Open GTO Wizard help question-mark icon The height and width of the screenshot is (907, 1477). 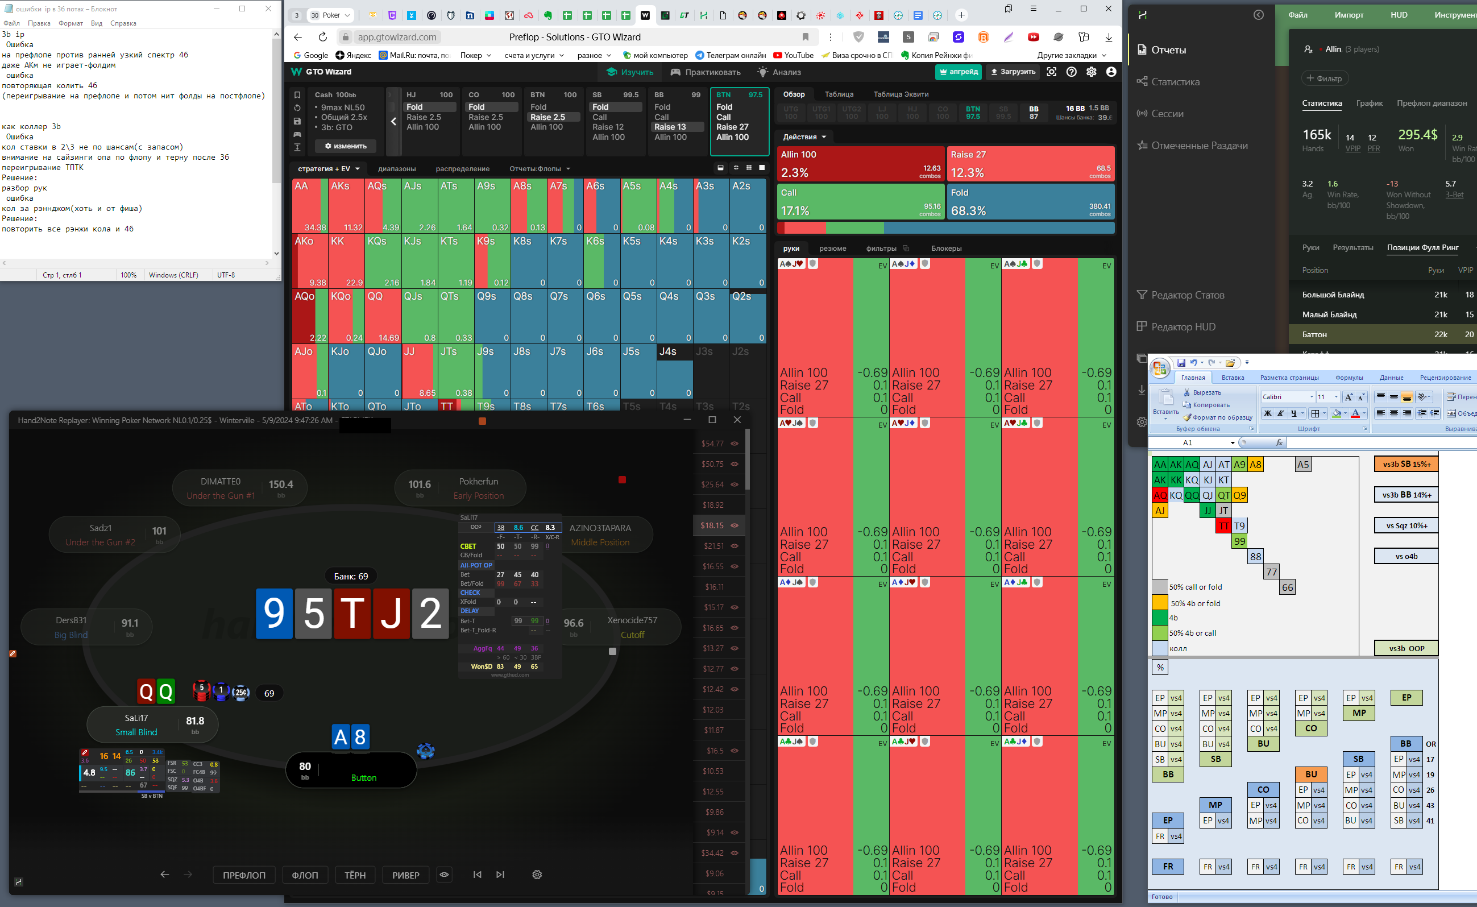click(1072, 72)
